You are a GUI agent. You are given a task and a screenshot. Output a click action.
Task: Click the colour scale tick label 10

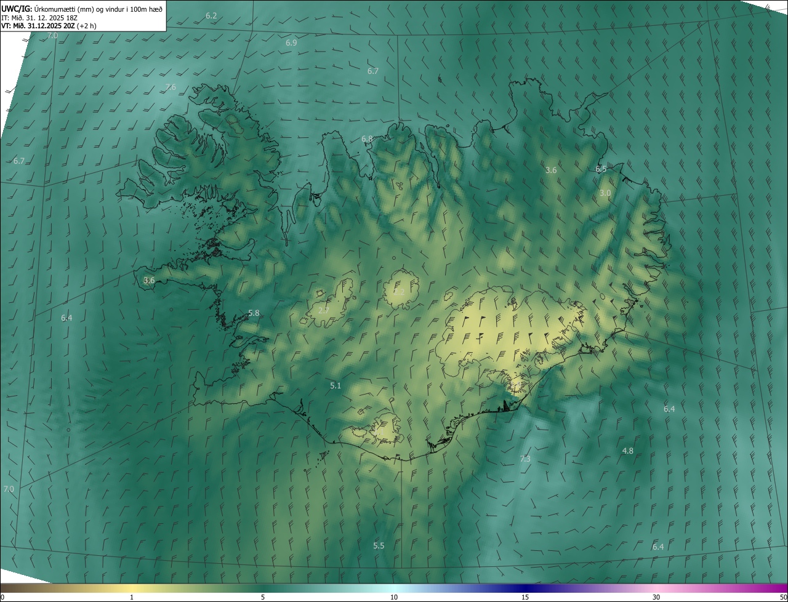[x=394, y=597]
